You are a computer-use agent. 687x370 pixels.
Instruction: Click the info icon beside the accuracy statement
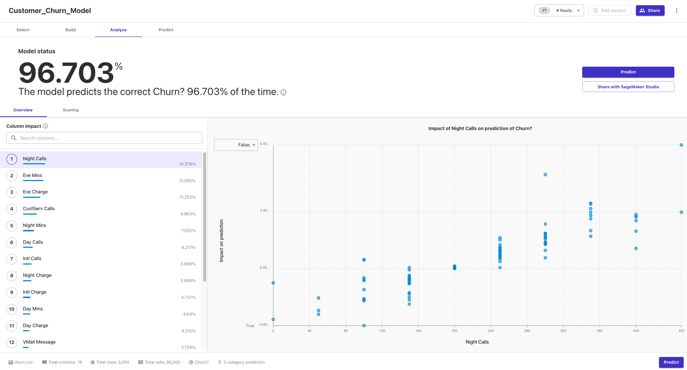click(283, 92)
